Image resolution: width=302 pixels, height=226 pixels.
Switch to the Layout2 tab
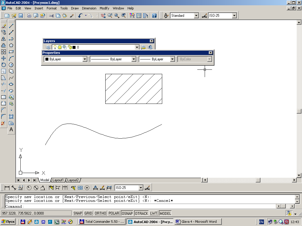tap(73, 180)
